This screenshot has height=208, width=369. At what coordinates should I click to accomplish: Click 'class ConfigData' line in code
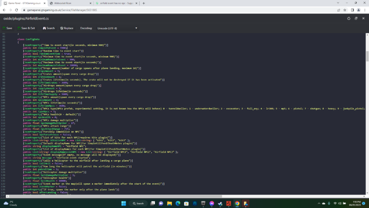click(28, 39)
